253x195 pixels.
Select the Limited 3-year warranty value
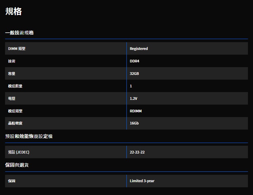(142, 181)
